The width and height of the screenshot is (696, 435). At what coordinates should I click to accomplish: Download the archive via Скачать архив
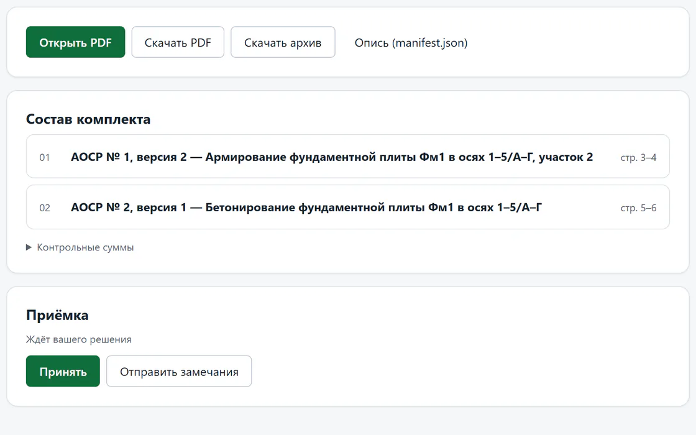pos(283,42)
